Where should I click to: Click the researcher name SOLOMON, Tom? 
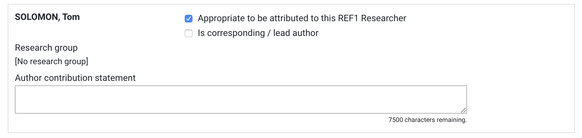(x=47, y=17)
